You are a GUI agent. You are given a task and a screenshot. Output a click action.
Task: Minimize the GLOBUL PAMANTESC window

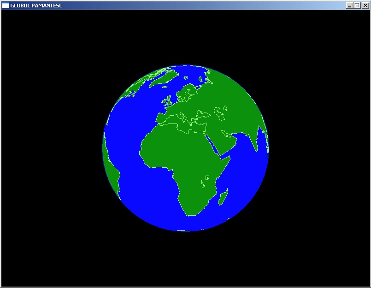[x=349, y=6]
